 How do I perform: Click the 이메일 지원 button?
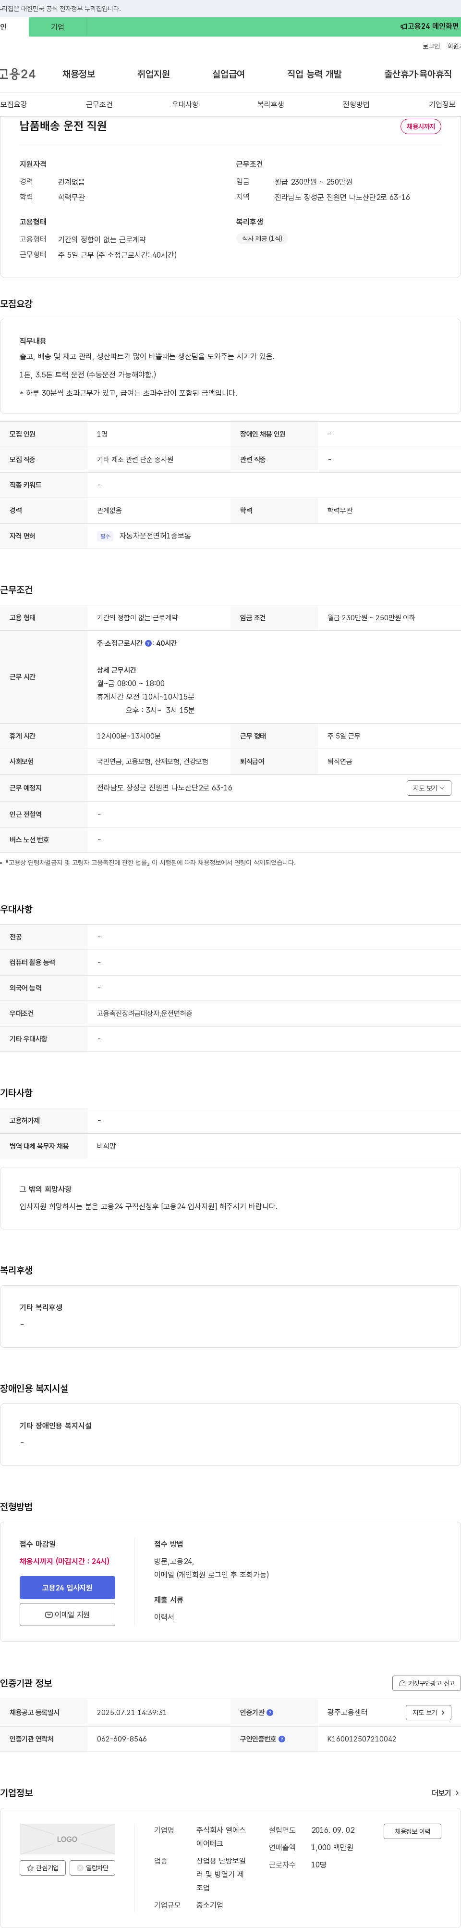(x=67, y=1615)
